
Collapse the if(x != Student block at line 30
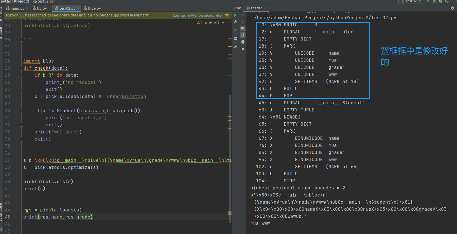pyautogui.click(x=21, y=111)
